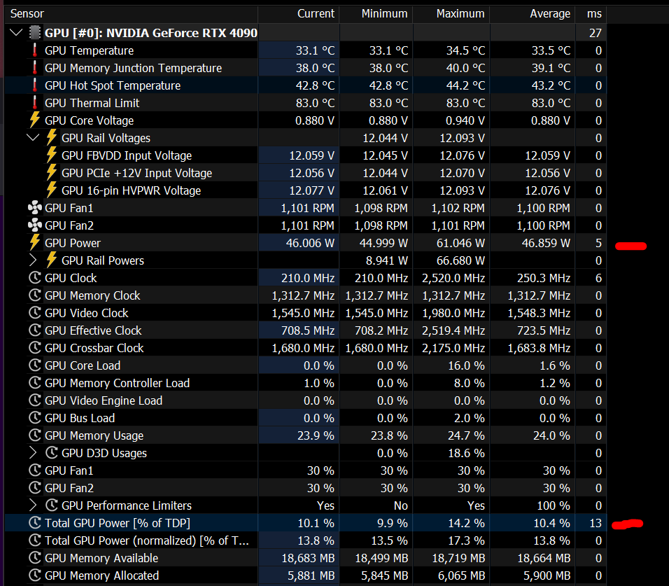This screenshot has width=669, height=586.
Task: Click the lightning icon for GPU 16-pin HVPWR Voltage
Action: pos(51,190)
